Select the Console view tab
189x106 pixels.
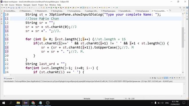click(x=9, y=79)
